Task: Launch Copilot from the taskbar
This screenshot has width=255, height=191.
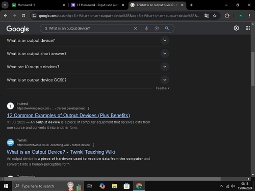Action: point(103,186)
